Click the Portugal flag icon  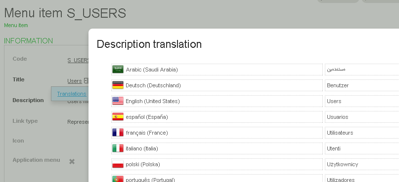pos(118,179)
